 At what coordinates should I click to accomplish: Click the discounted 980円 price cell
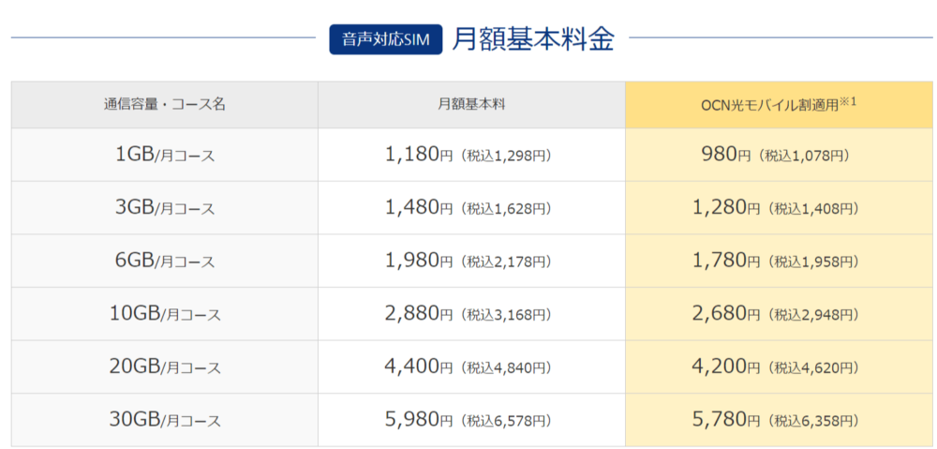pyautogui.click(x=780, y=155)
